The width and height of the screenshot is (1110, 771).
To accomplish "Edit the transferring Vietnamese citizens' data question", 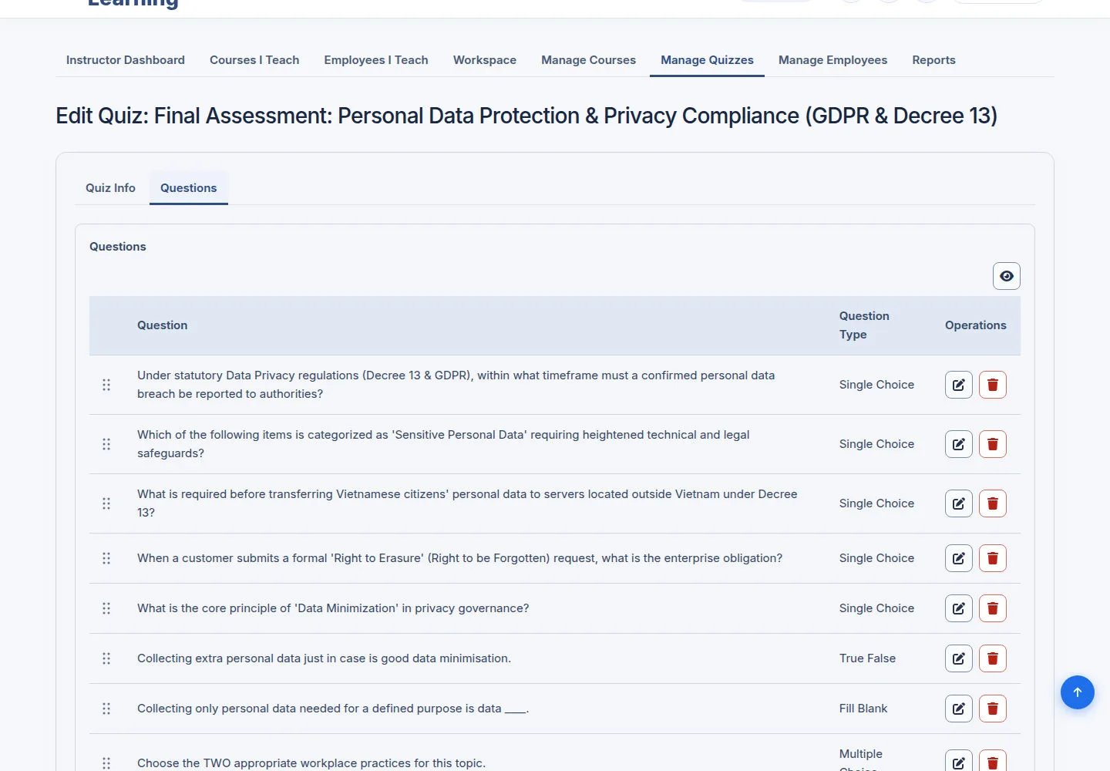I will pyautogui.click(x=959, y=503).
